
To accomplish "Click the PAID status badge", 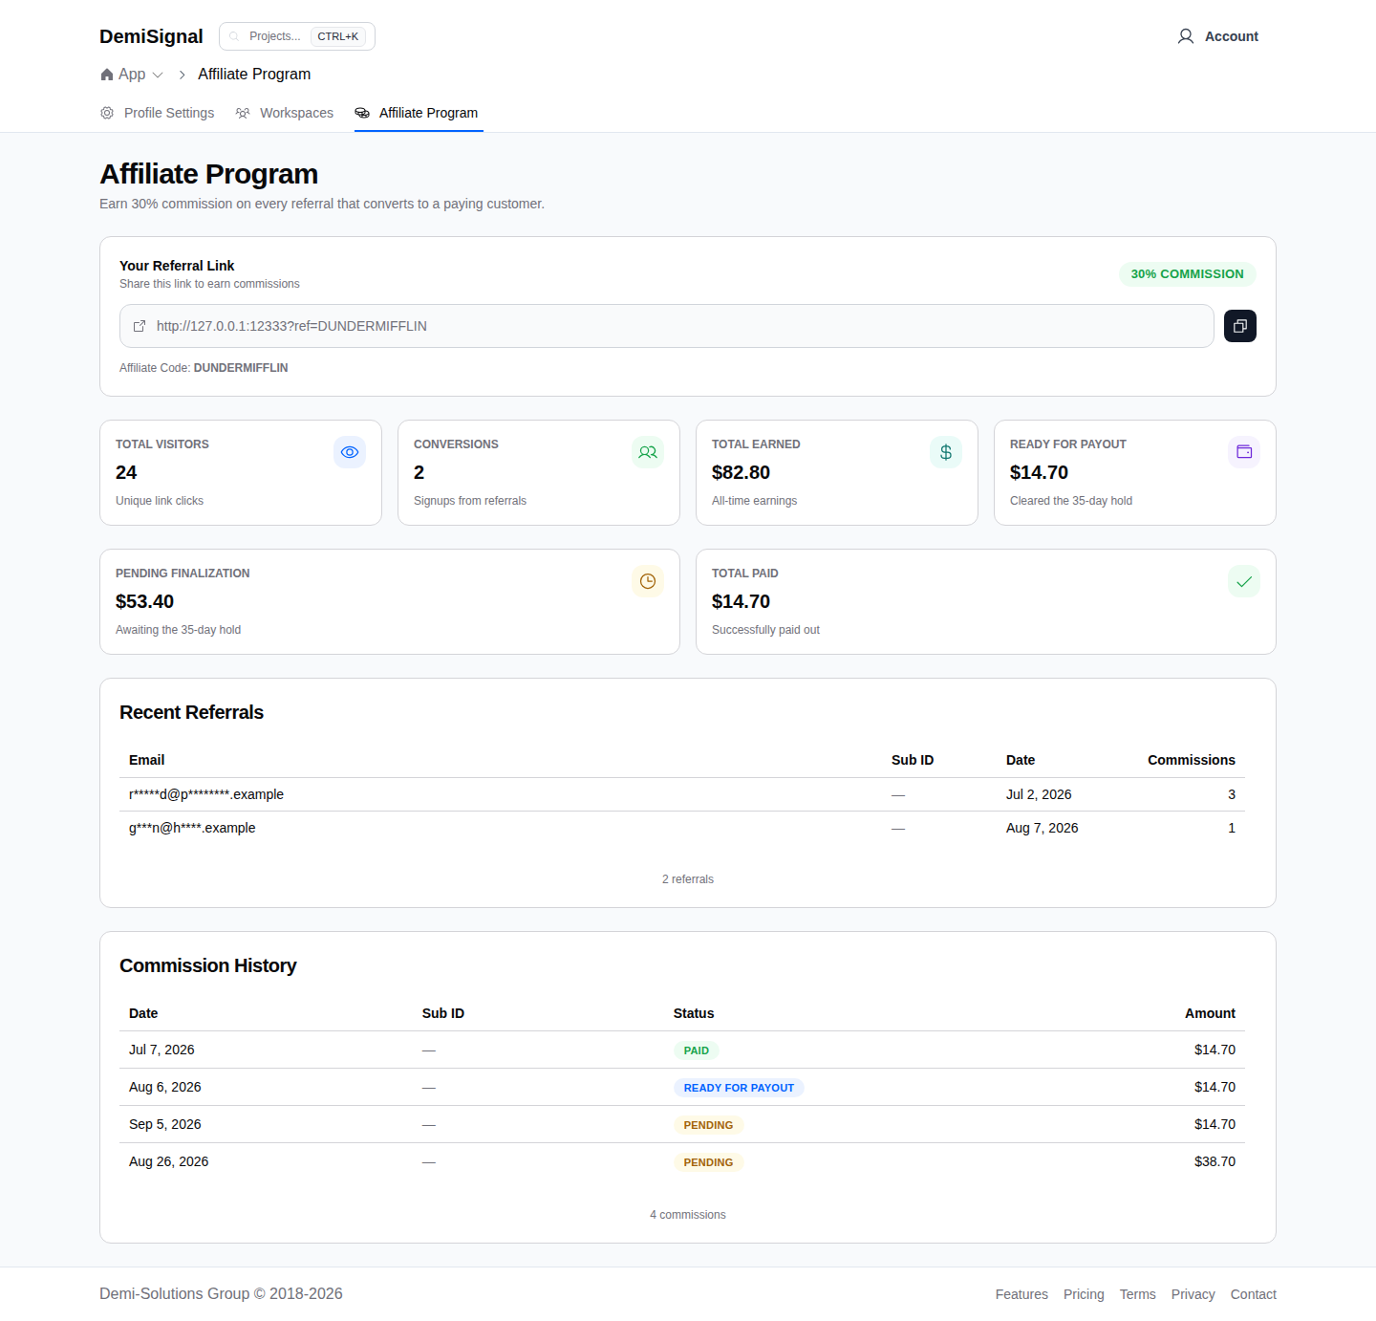I will coord(697,1050).
